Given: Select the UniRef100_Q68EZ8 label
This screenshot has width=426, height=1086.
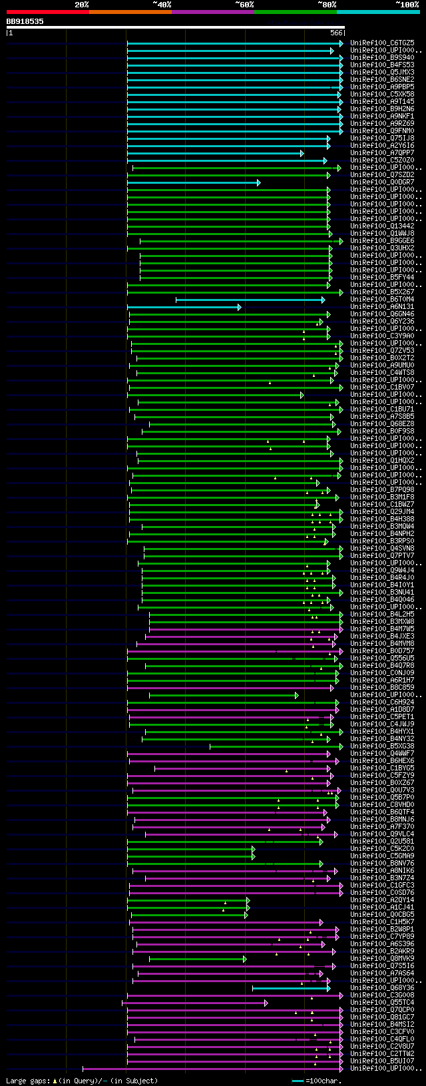Looking at the screenshot, I should tap(382, 423).
